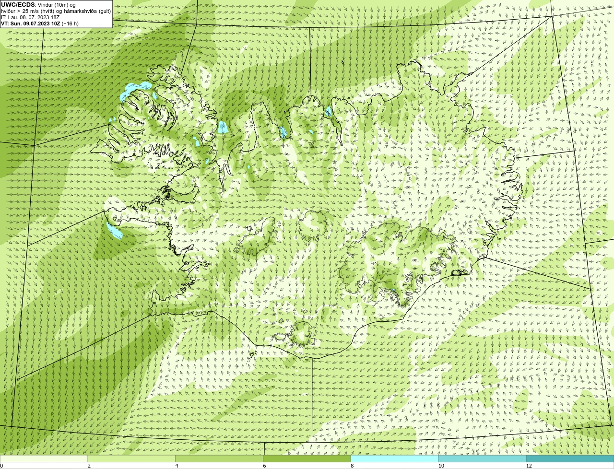This screenshot has width=614, height=469.
Task: Click the 10–12 m/s cyan legend segment
Action: click(x=482, y=459)
